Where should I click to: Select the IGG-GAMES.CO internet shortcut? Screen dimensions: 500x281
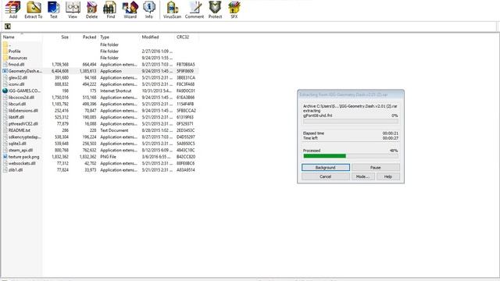(101, 91)
